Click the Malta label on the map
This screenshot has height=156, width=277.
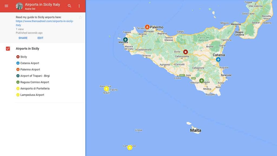196,130
